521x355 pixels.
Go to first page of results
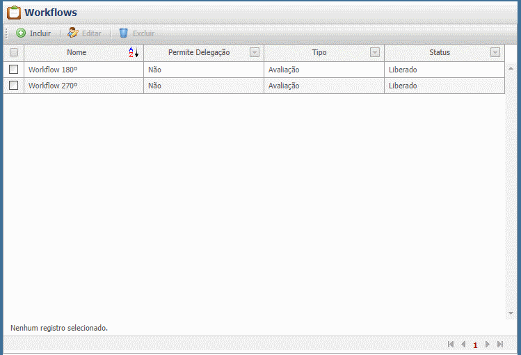click(x=451, y=345)
